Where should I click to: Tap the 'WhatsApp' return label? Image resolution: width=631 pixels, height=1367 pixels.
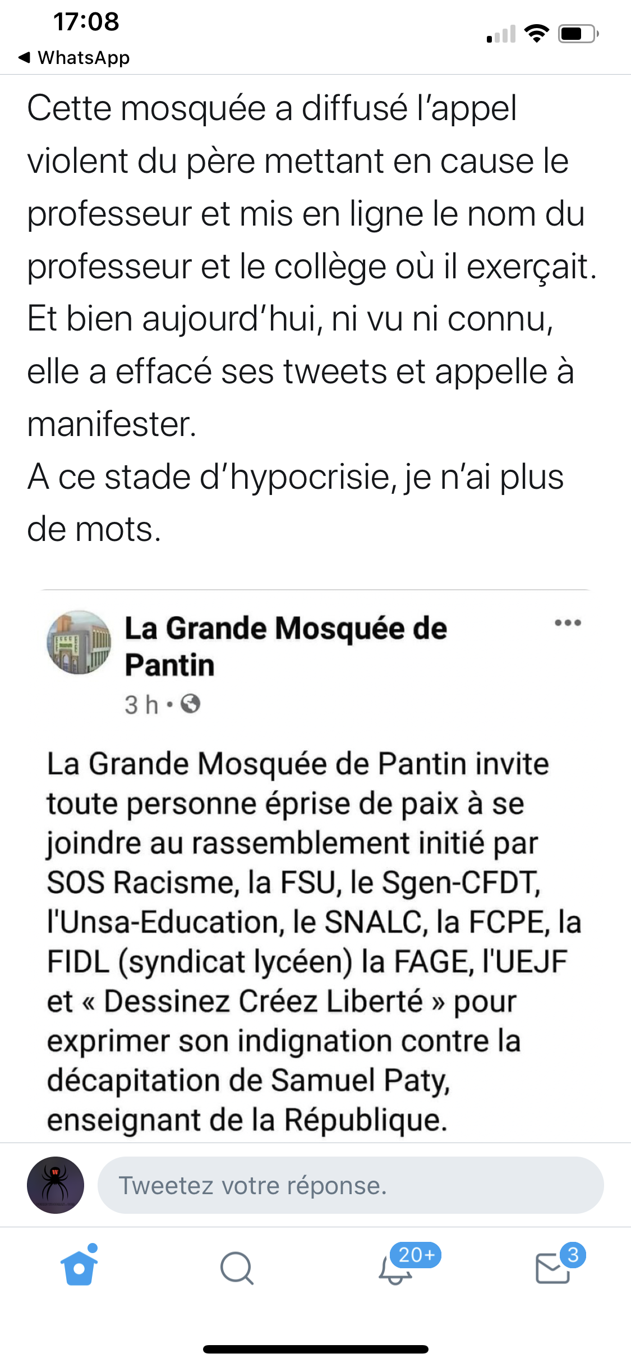84,57
